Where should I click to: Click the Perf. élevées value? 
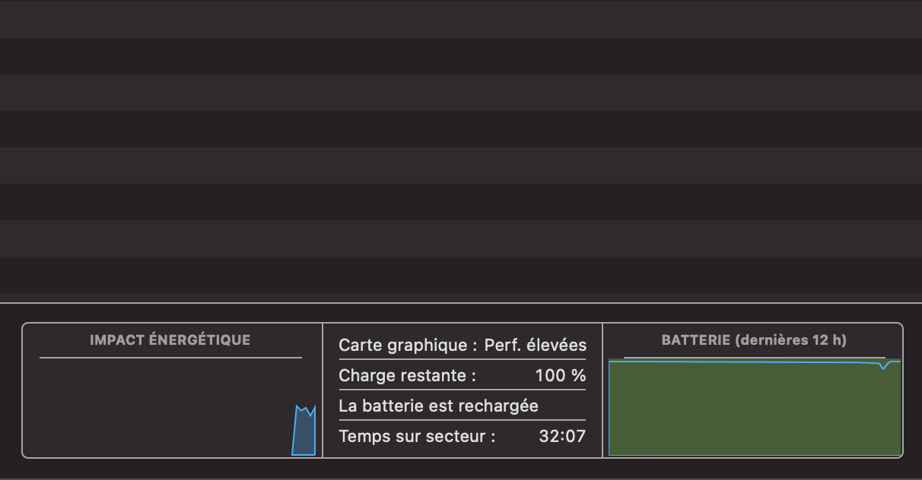point(536,346)
